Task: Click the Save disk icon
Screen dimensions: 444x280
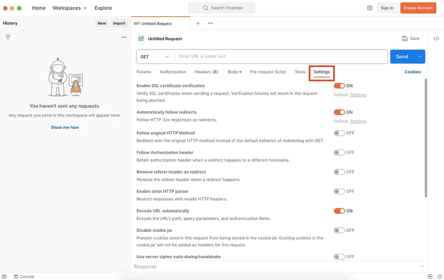Action: click(x=405, y=39)
